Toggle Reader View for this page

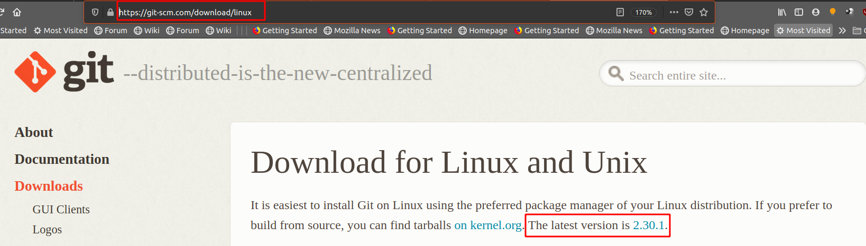point(620,12)
